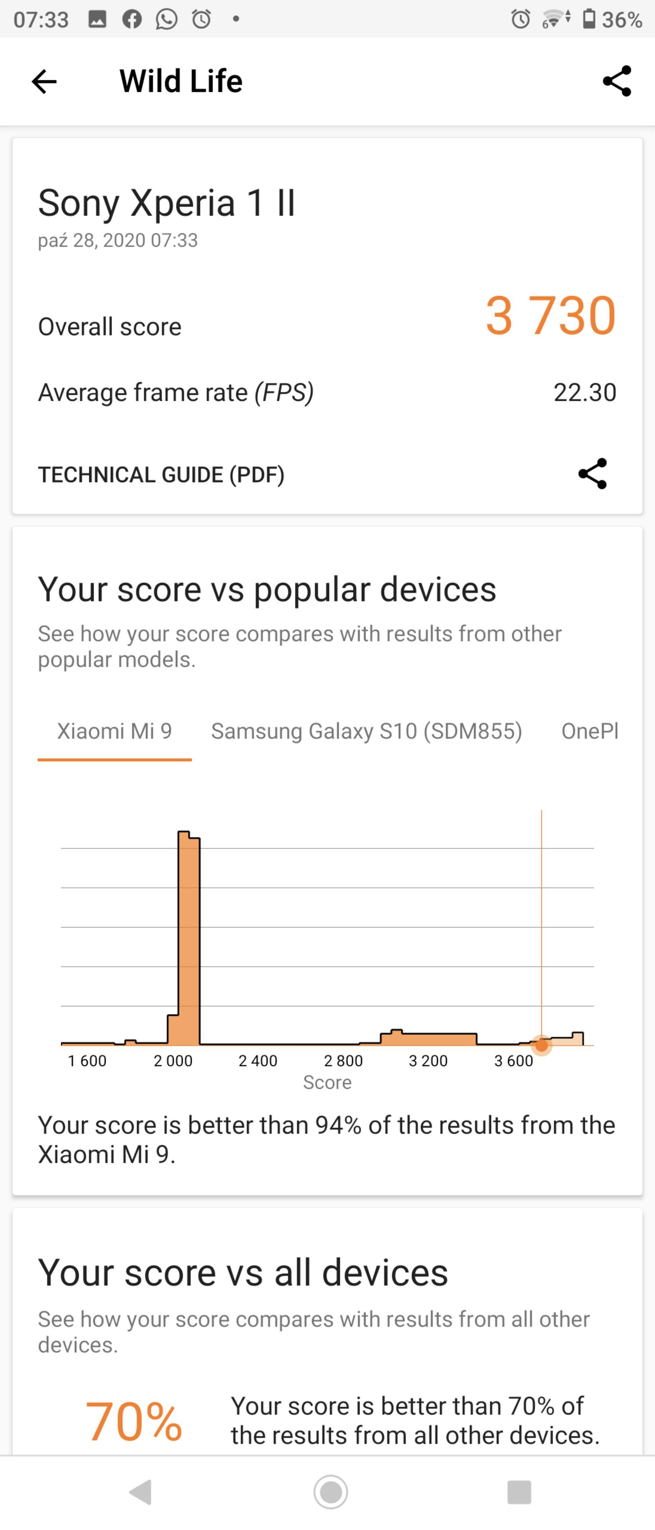Select the partially visible OnePl tab
The height and width of the screenshot is (1530, 655).
pos(589,731)
